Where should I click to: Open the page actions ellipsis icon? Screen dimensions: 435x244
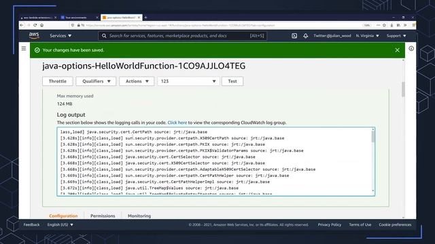(378, 25)
